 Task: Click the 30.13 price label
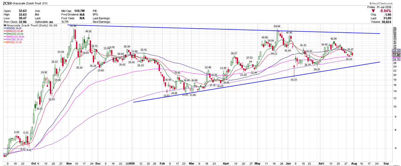[x=349, y=59]
